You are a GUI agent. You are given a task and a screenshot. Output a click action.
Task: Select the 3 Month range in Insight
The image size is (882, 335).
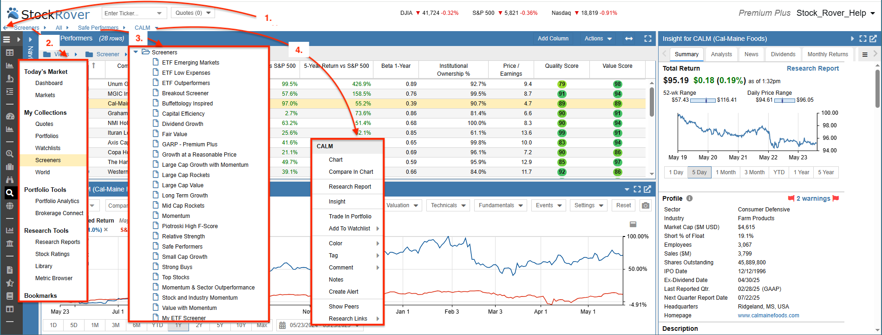tap(754, 172)
